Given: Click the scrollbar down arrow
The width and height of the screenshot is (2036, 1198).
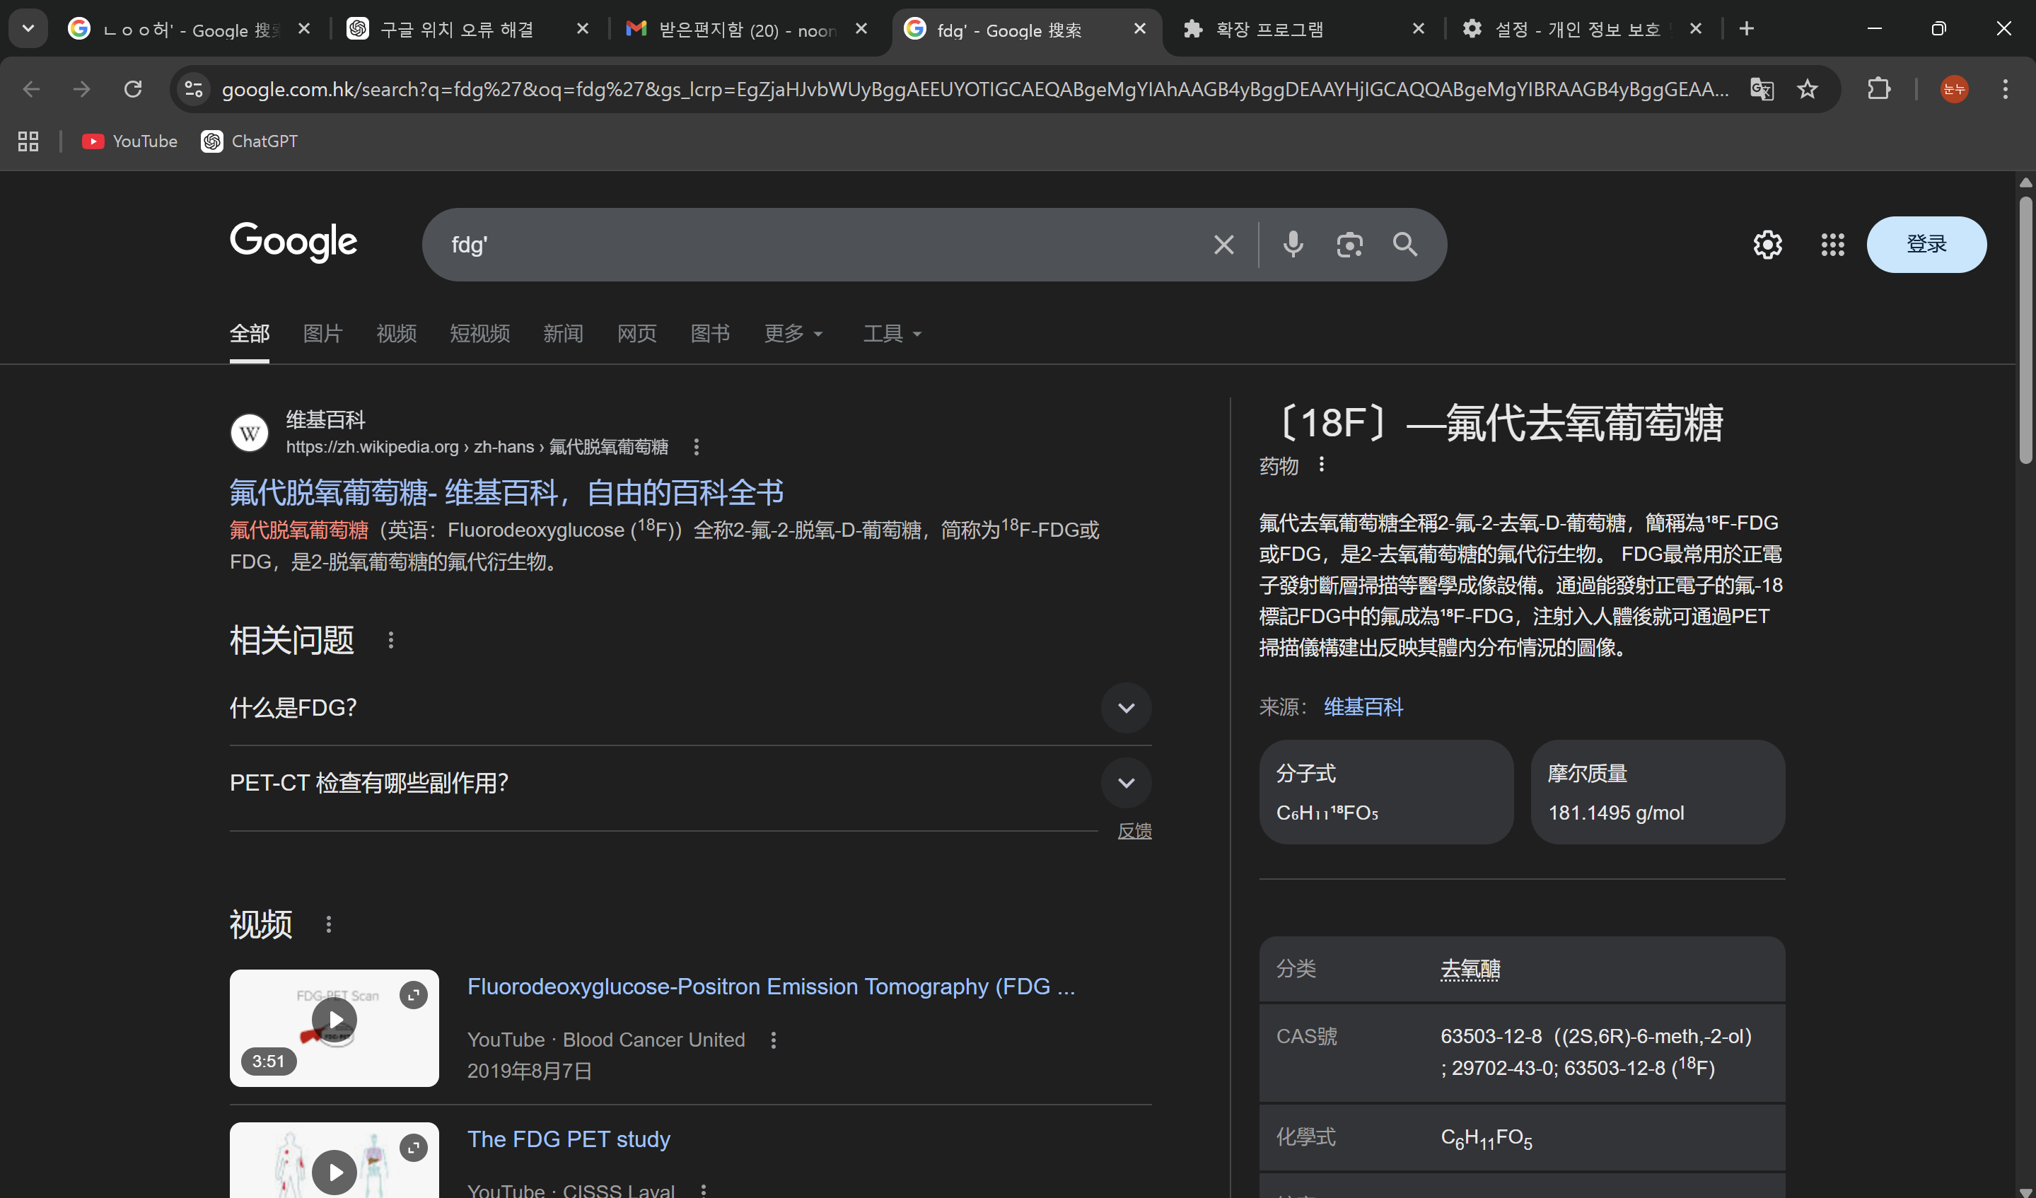Looking at the screenshot, I should [2025, 1191].
